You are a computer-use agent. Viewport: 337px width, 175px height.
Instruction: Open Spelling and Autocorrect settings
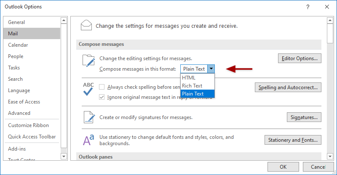(288, 87)
